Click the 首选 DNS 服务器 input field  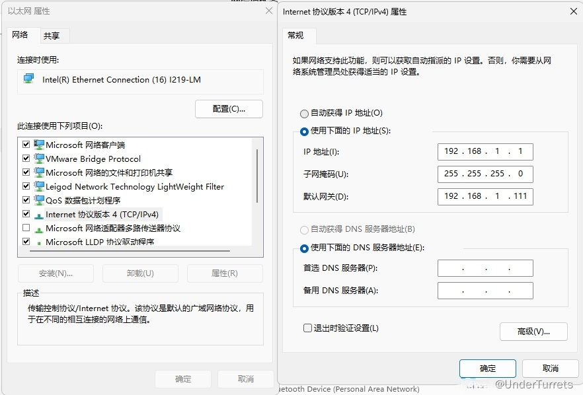[x=485, y=268]
